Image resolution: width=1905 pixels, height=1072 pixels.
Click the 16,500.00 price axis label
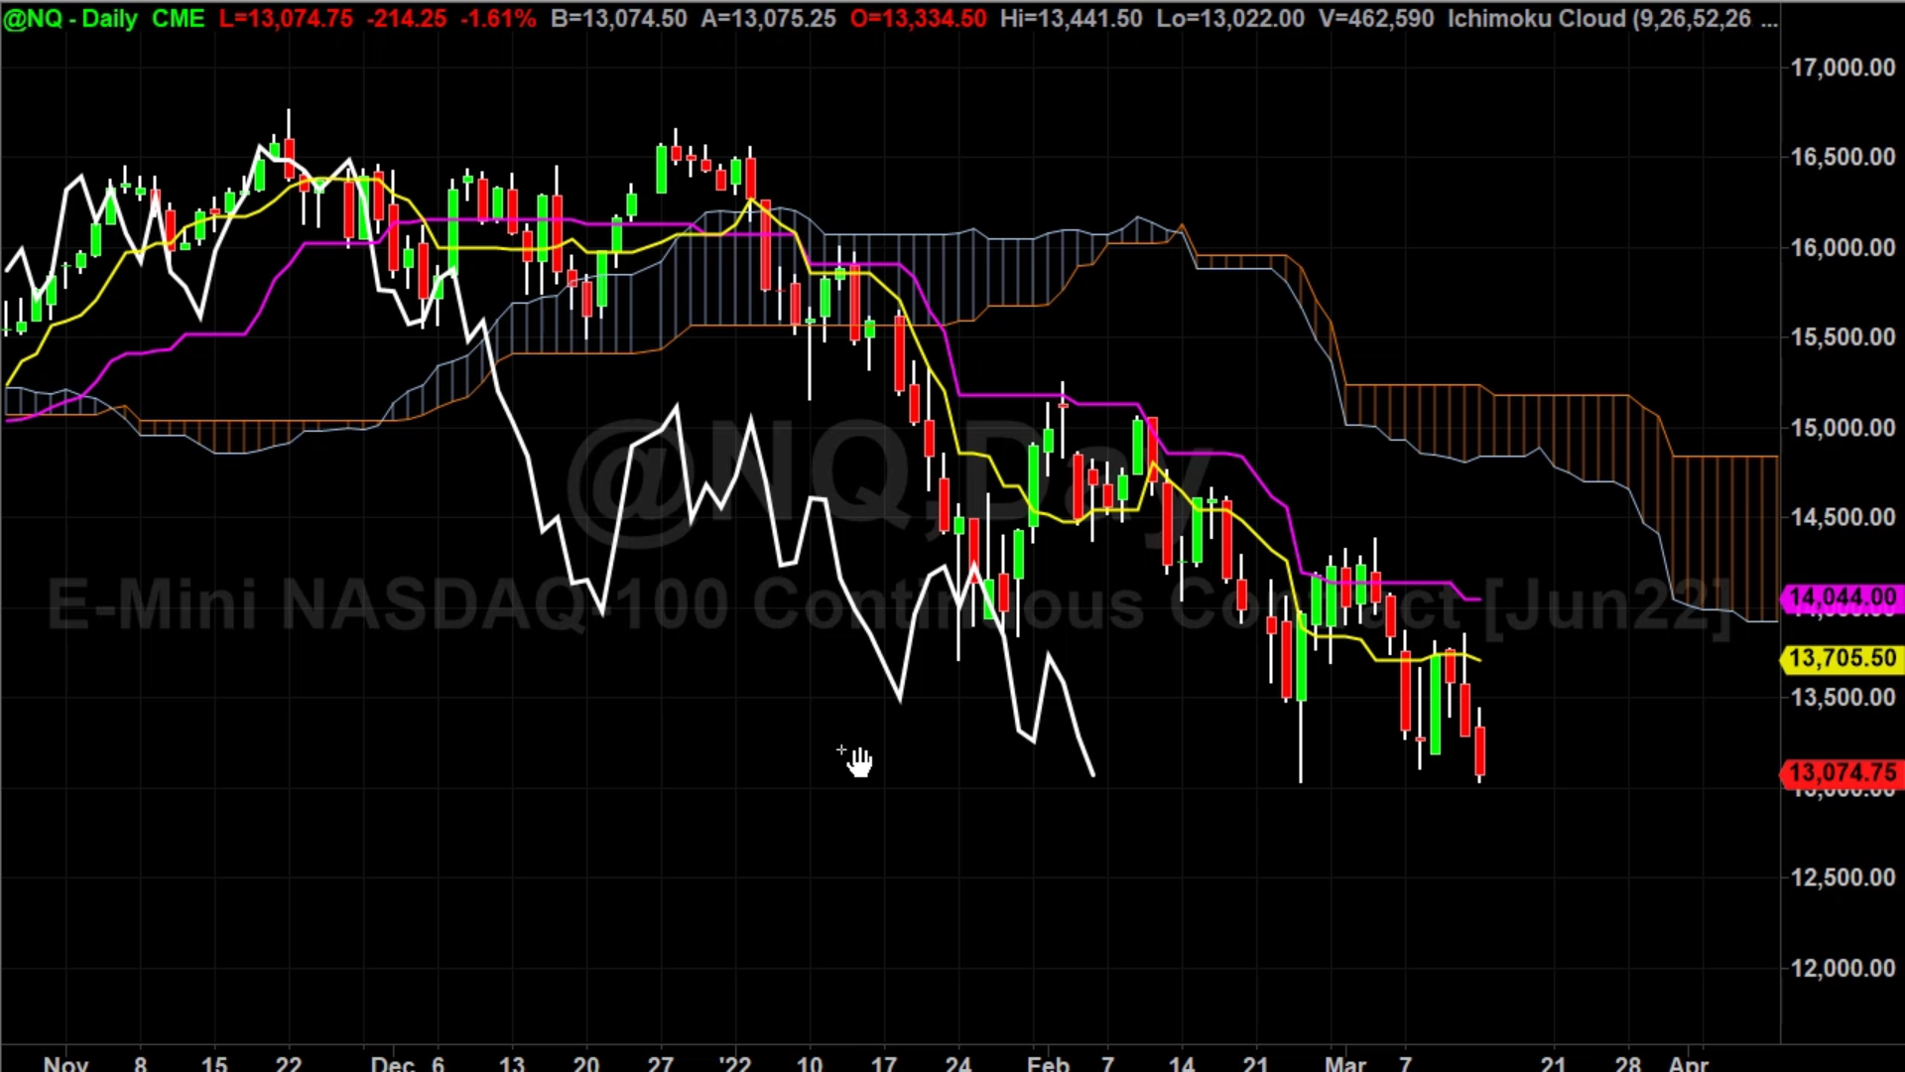1842,157
